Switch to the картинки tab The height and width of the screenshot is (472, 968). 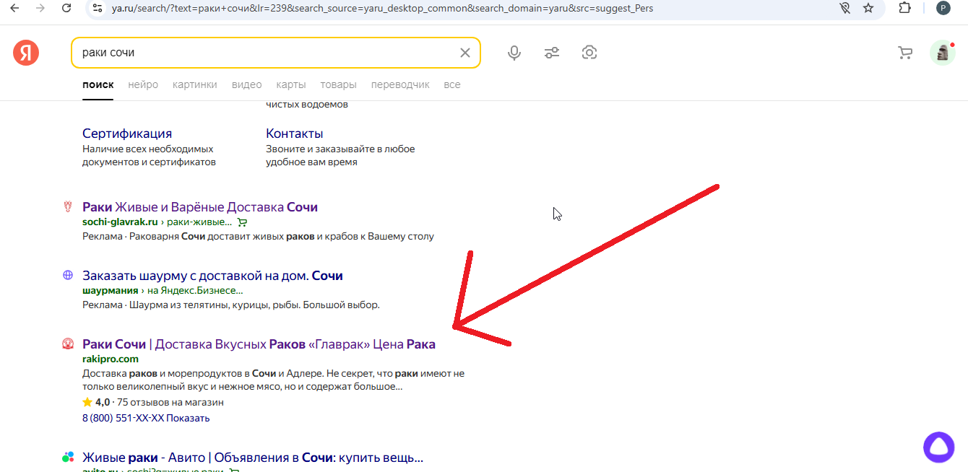tap(194, 84)
